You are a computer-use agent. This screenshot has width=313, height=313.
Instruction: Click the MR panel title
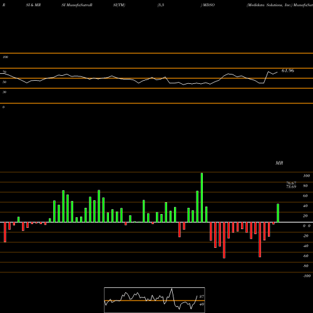pos(279,163)
